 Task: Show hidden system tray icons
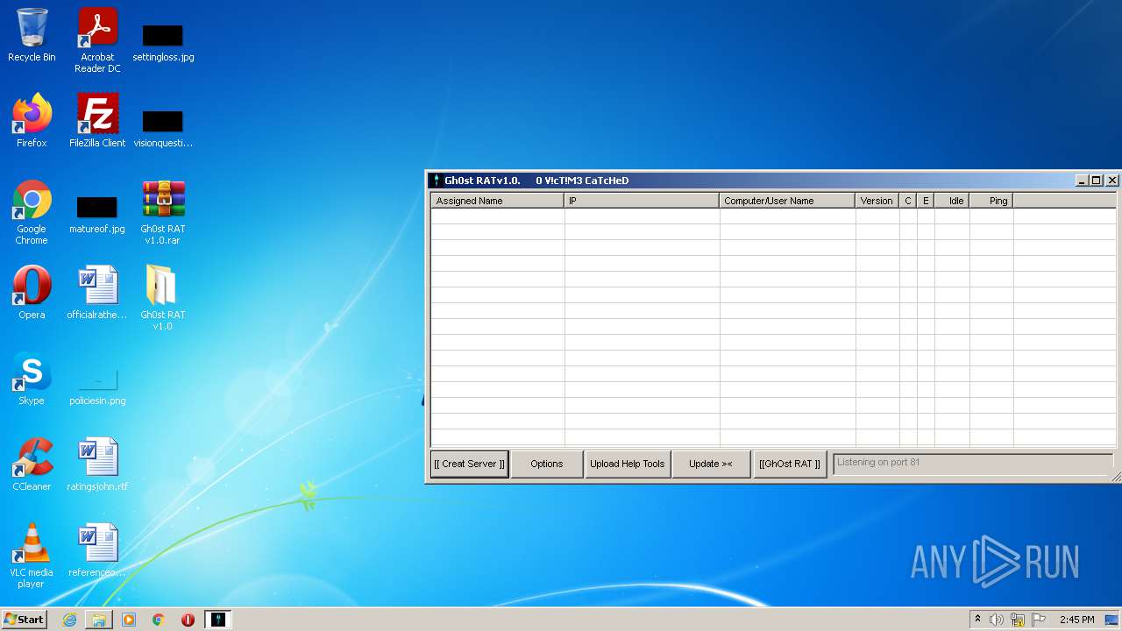click(977, 620)
